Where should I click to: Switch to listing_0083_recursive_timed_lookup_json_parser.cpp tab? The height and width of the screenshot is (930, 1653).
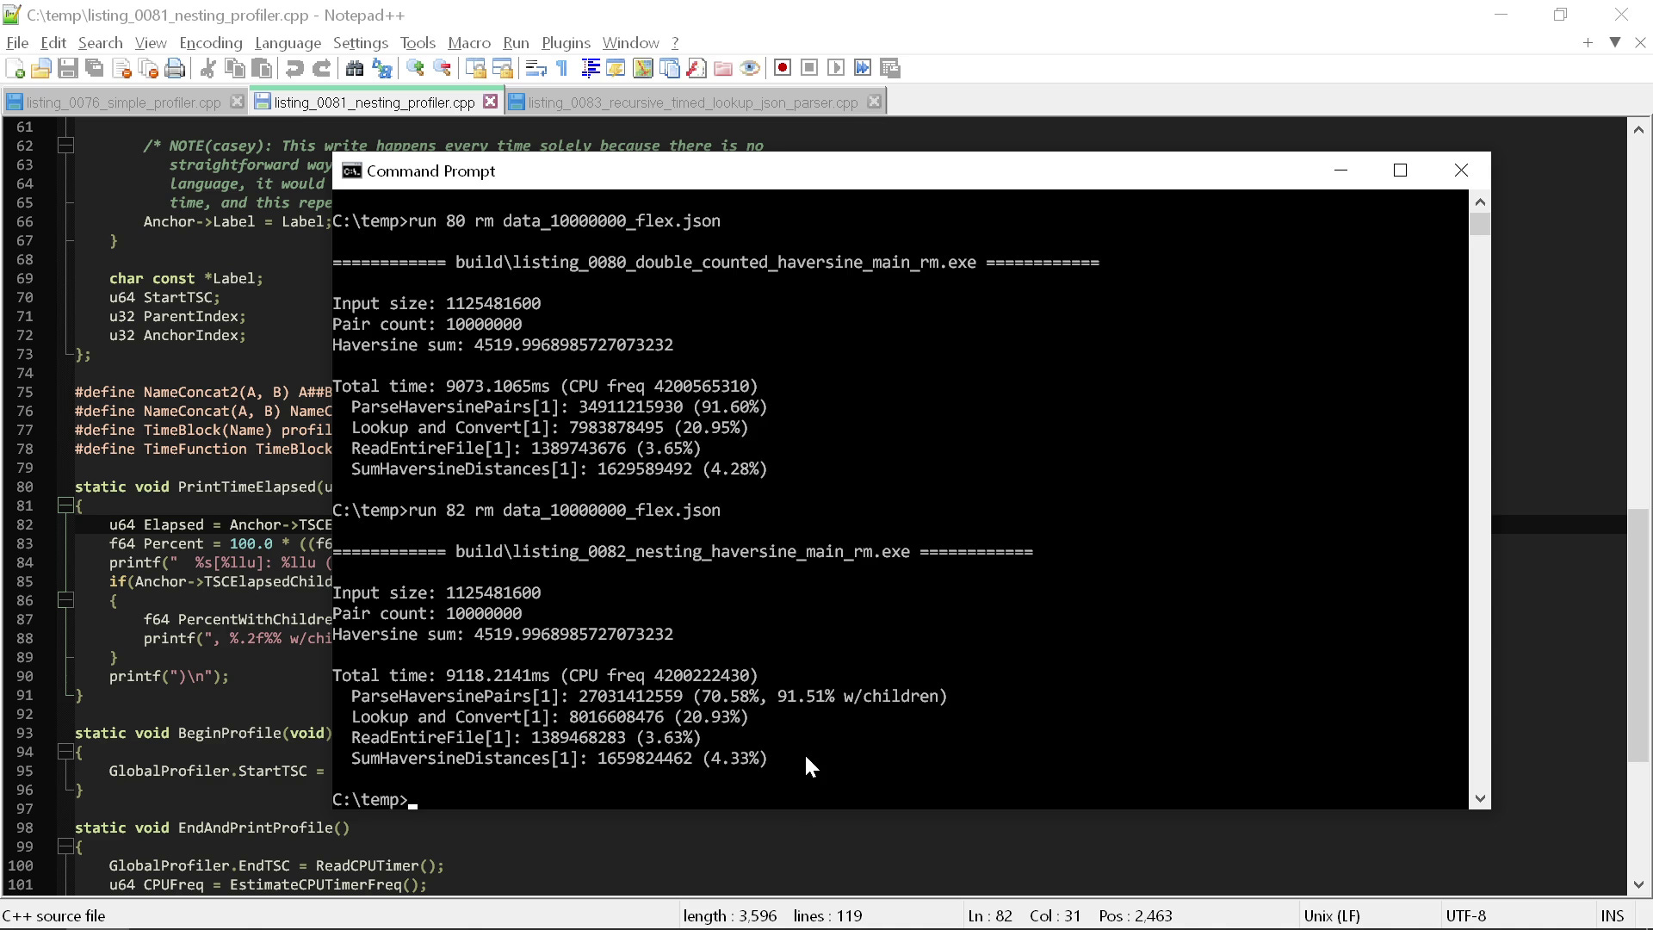tap(689, 102)
